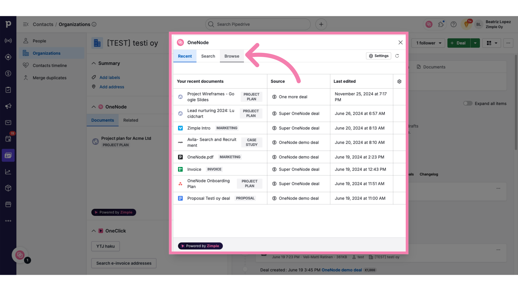Click Add labels link

[110, 78]
